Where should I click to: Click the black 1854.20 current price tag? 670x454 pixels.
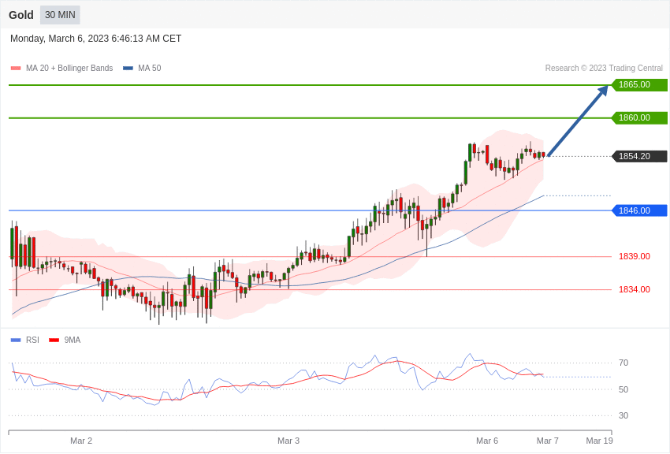pyautogui.click(x=639, y=157)
